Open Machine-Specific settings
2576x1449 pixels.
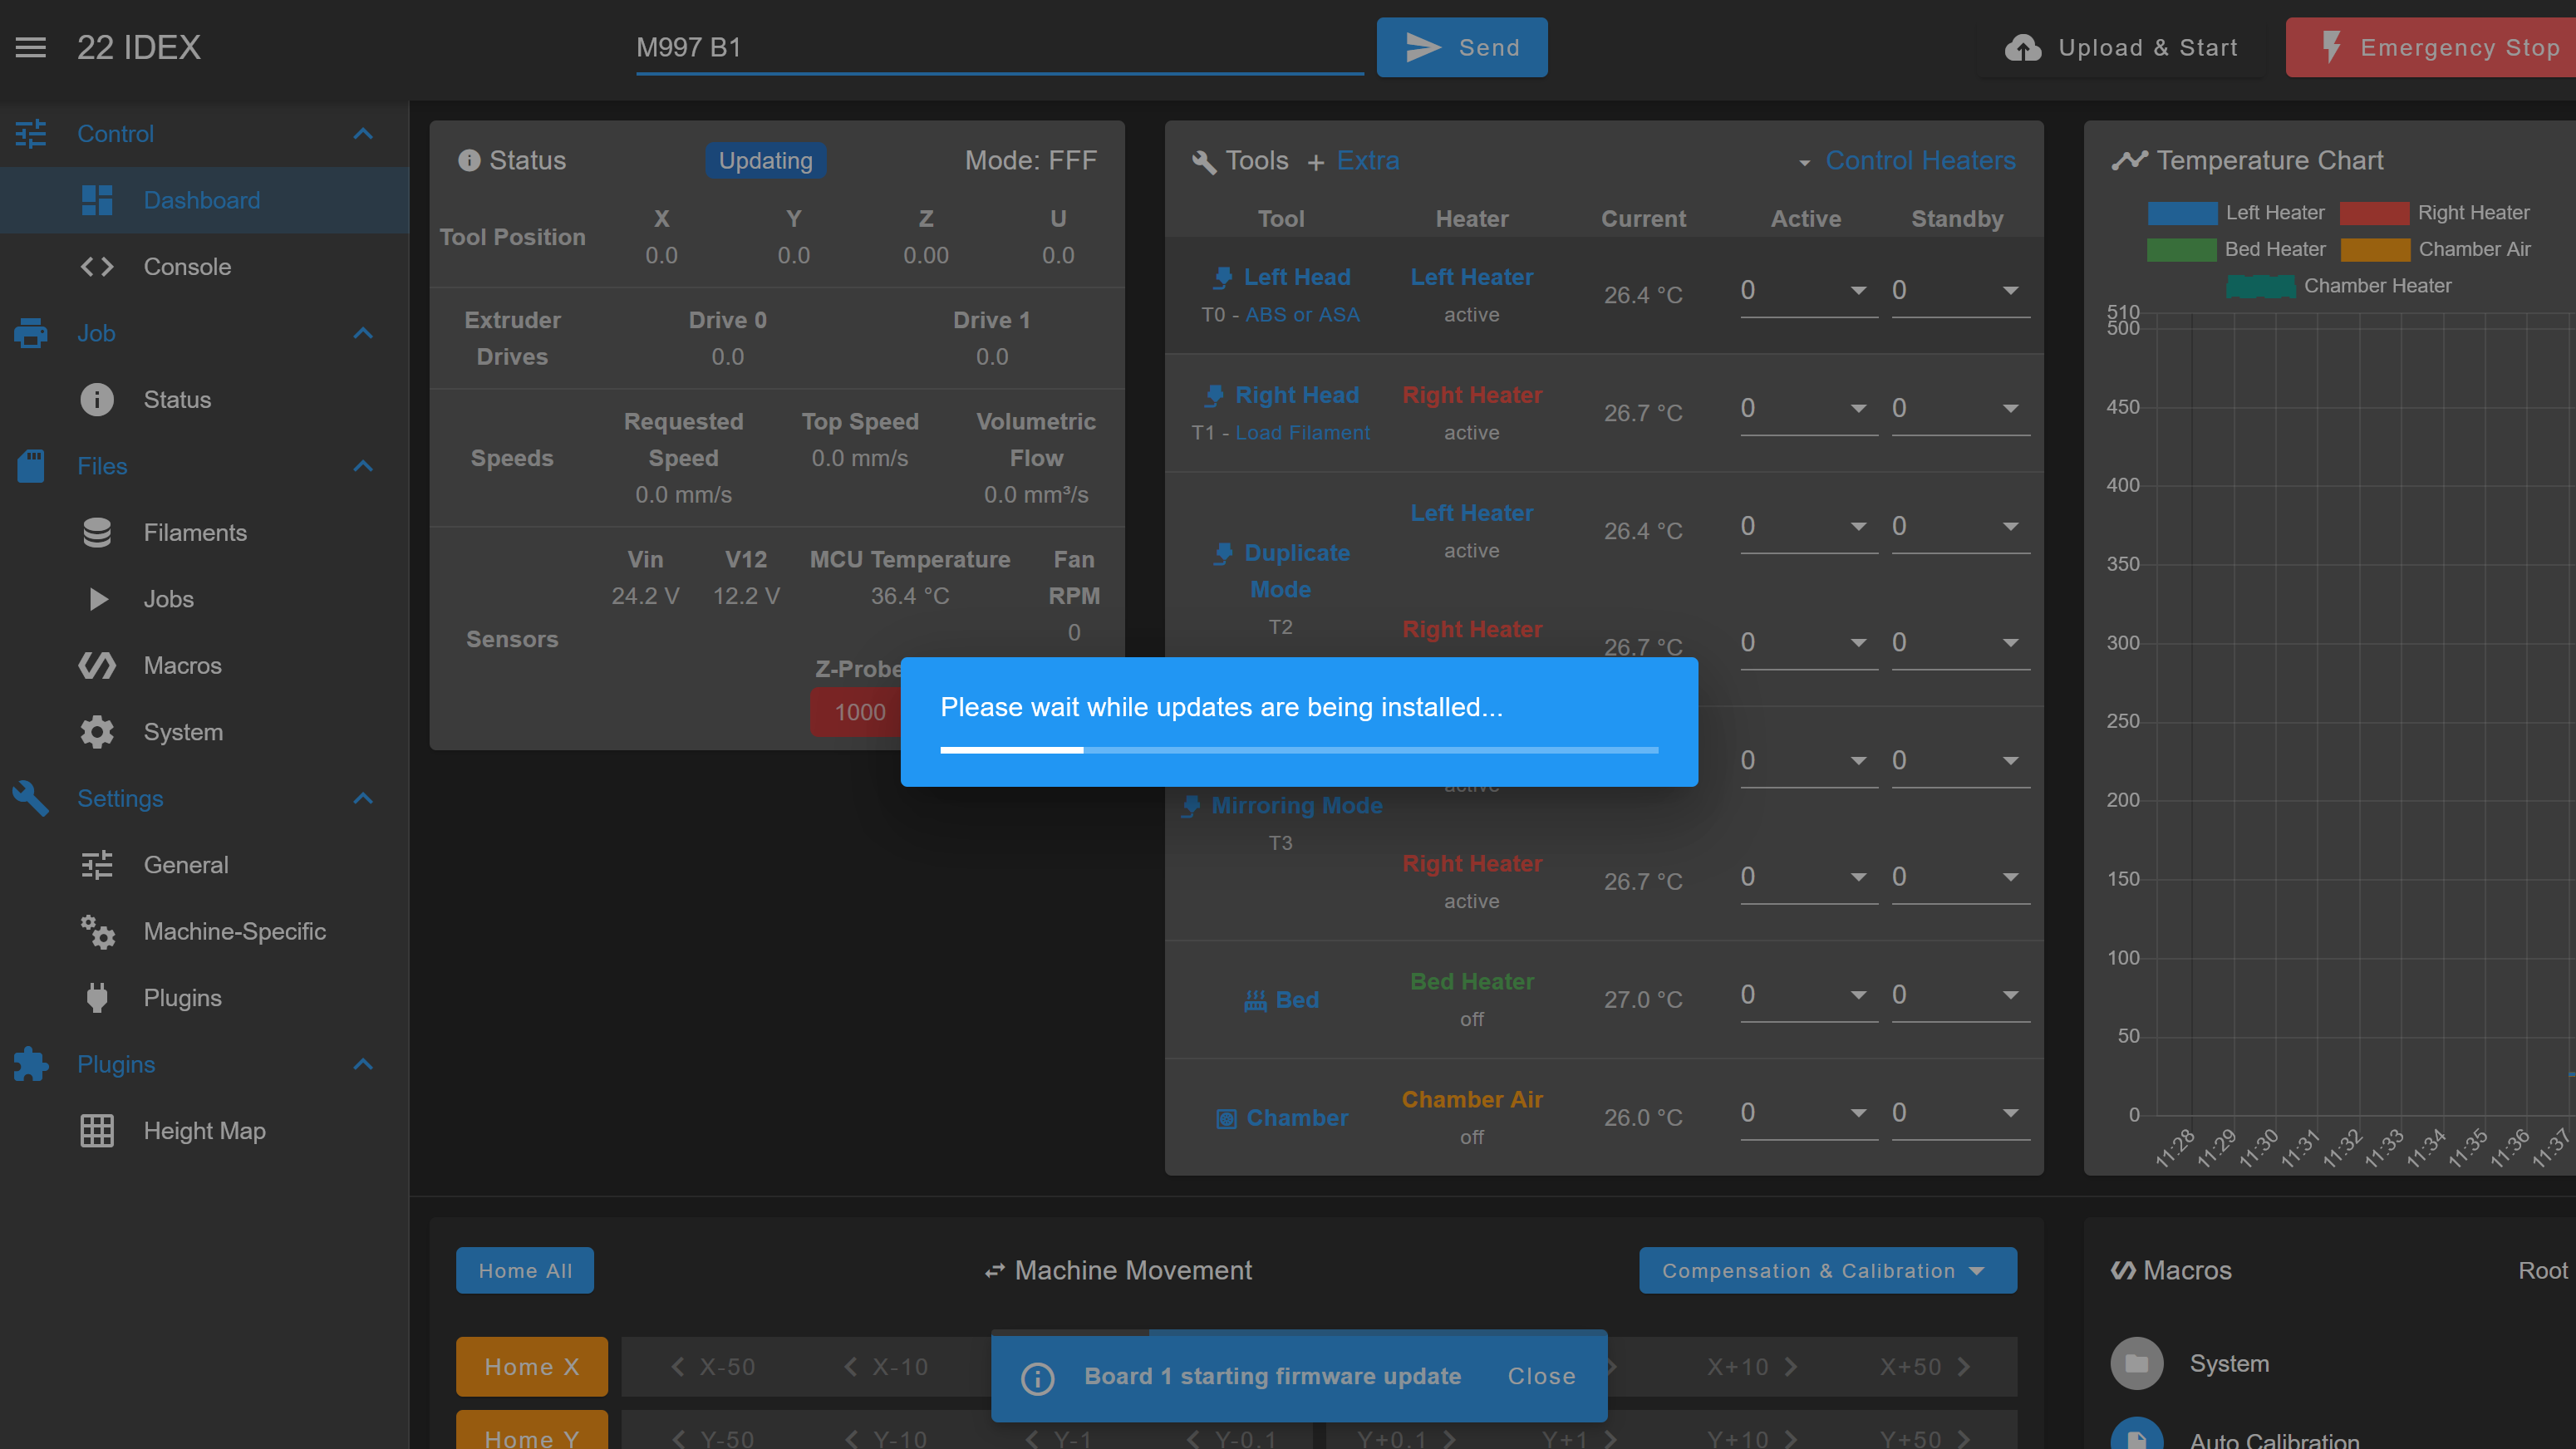pyautogui.click(x=205, y=931)
